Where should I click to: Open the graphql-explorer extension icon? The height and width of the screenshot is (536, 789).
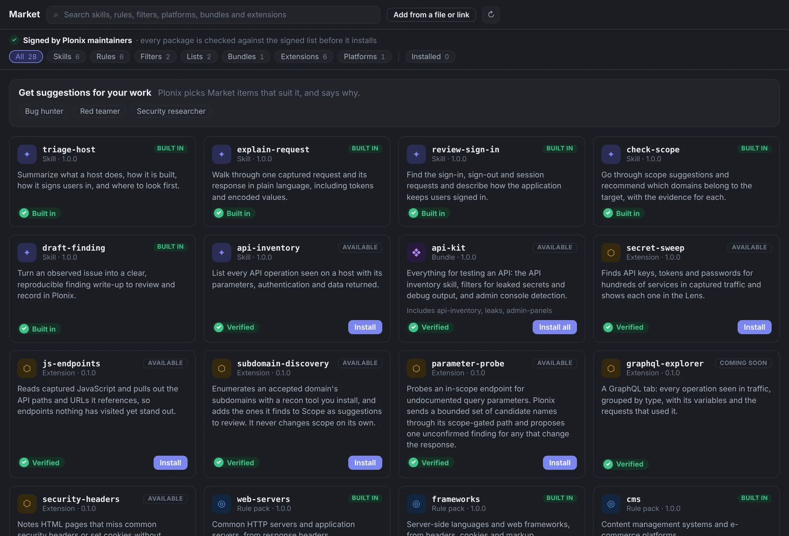tap(611, 368)
